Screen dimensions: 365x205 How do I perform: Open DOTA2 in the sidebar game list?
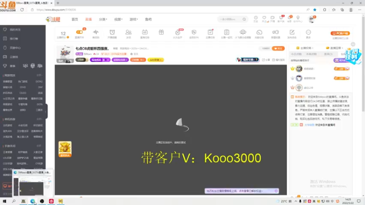(39, 82)
